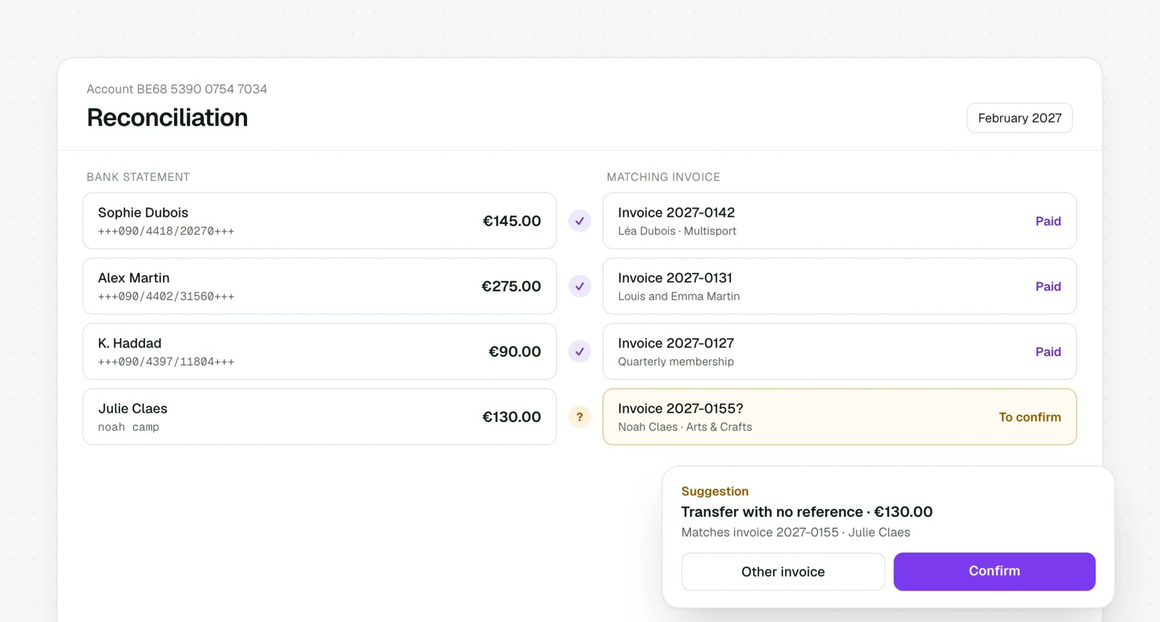Click Paid status on Invoice 2027-0127
The height and width of the screenshot is (622, 1160).
coord(1048,352)
